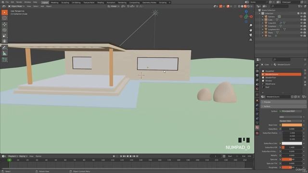Open the Texture properties tab
This screenshot has height=173, width=308.
click(x=257, y=133)
